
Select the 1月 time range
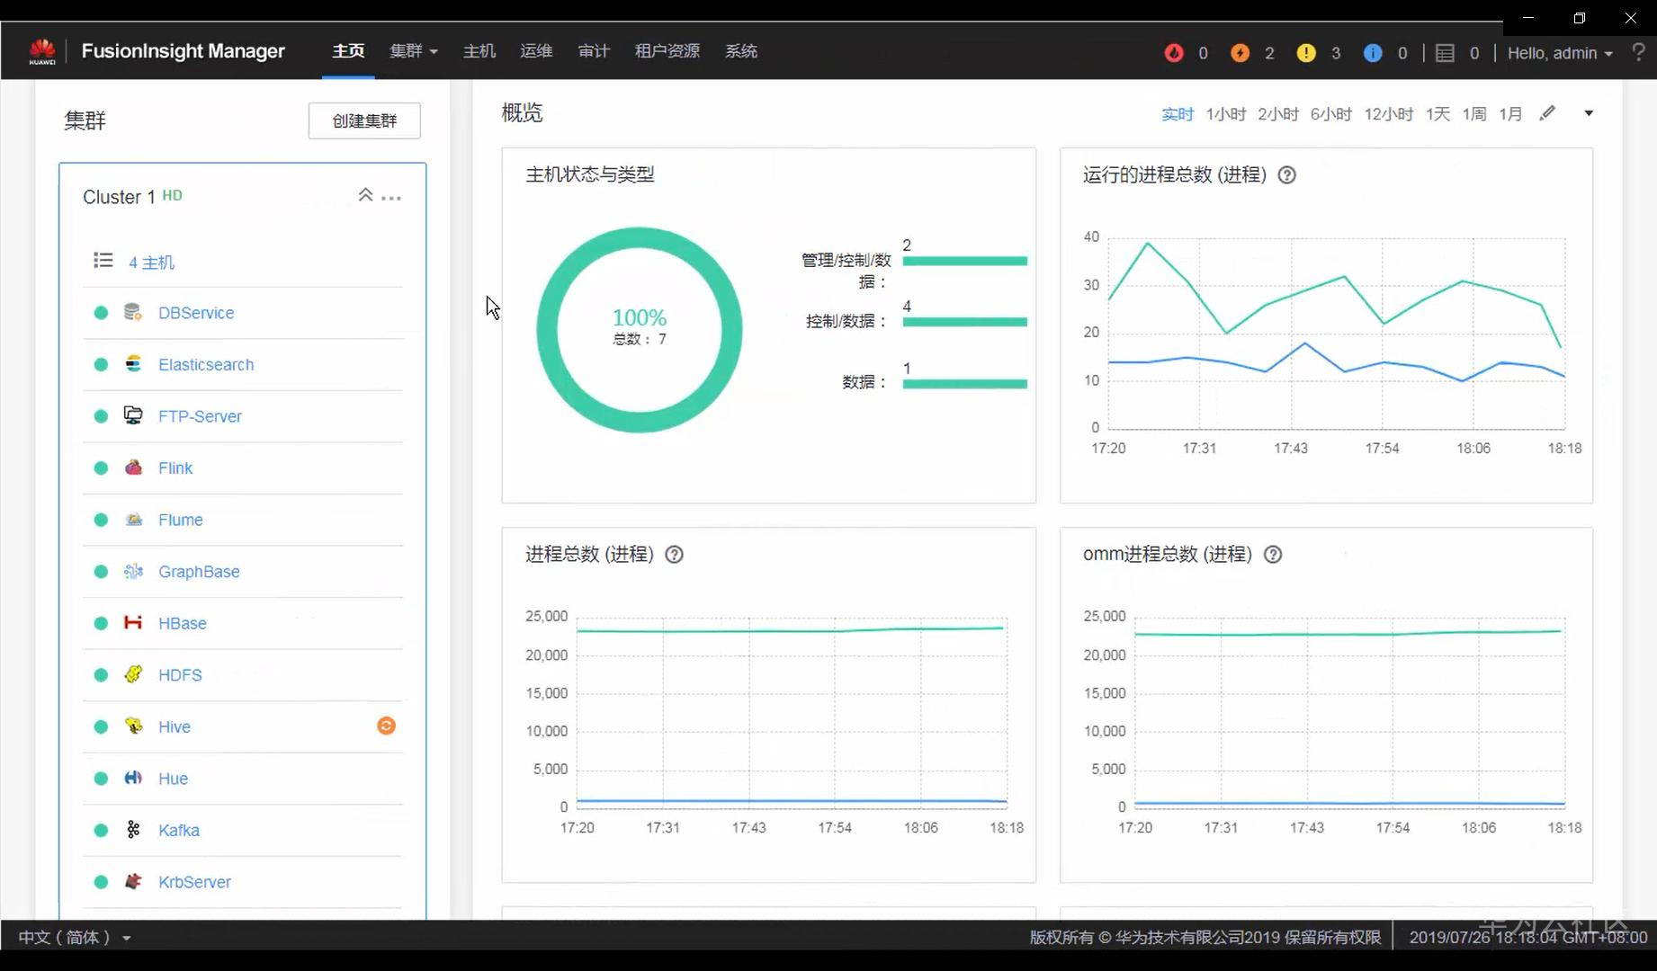click(1510, 114)
